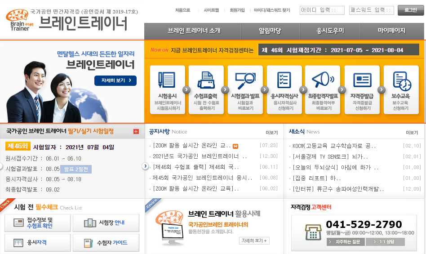This screenshot has width=426, height=254.
Task: Open the 사이트맵 link
Action: tap(211, 10)
